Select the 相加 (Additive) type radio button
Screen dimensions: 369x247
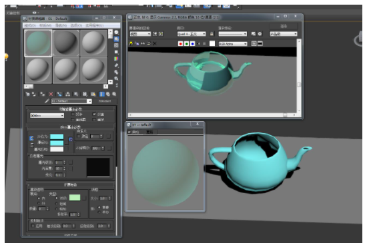57,209
